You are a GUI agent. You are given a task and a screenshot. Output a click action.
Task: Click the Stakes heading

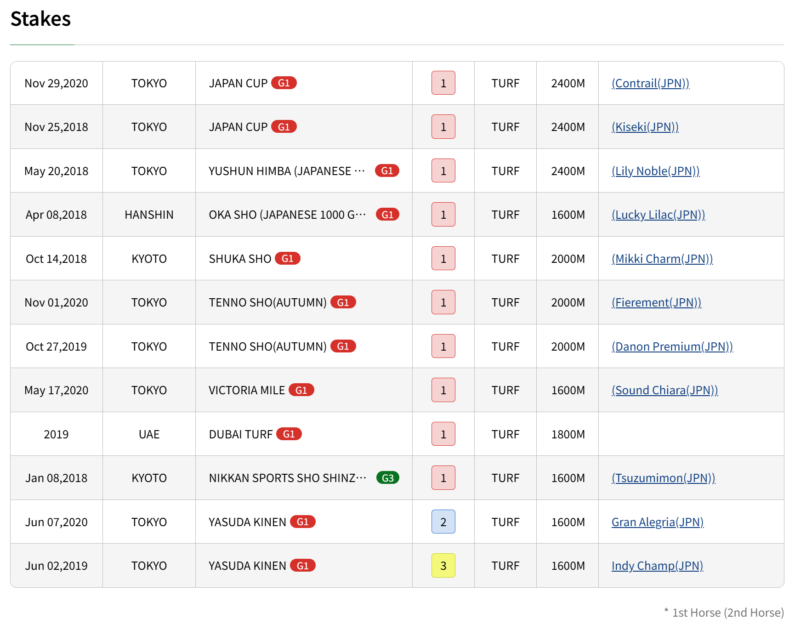tap(40, 19)
